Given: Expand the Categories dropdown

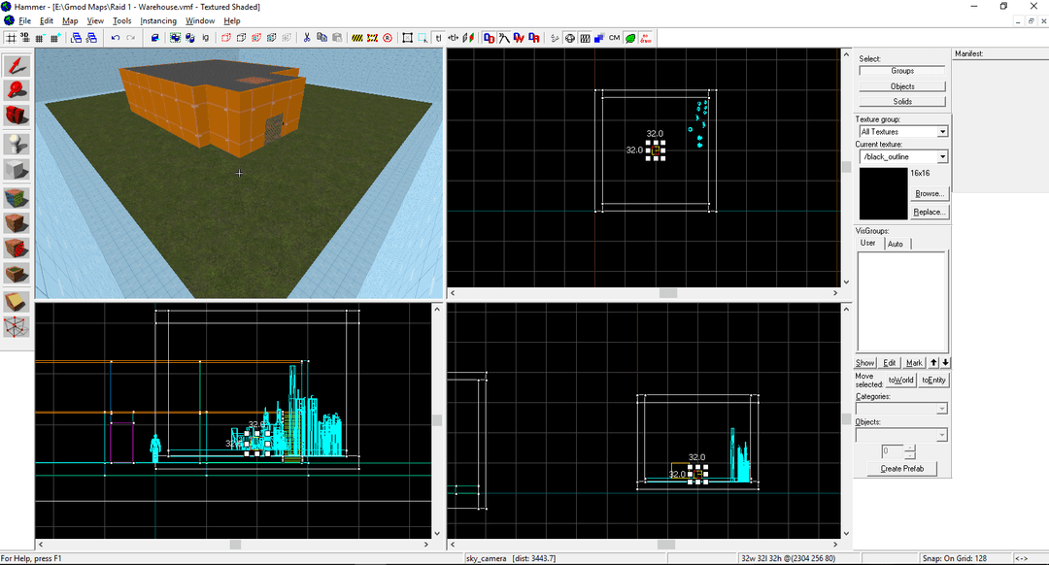Looking at the screenshot, I should point(901,408).
